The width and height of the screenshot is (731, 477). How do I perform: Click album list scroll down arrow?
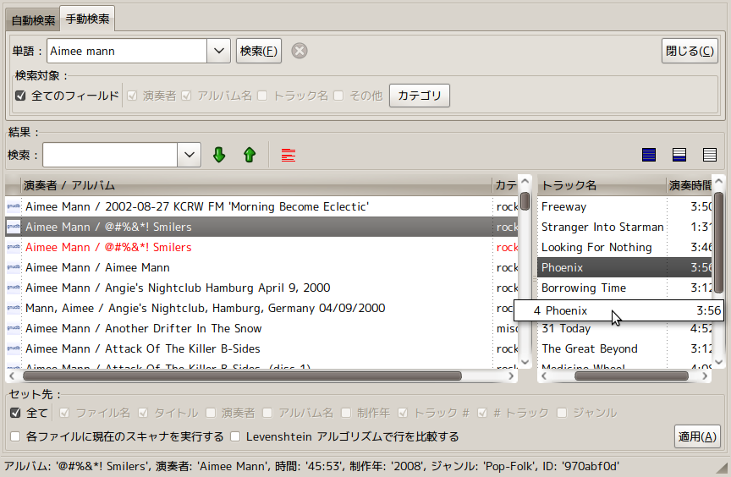[x=525, y=362]
